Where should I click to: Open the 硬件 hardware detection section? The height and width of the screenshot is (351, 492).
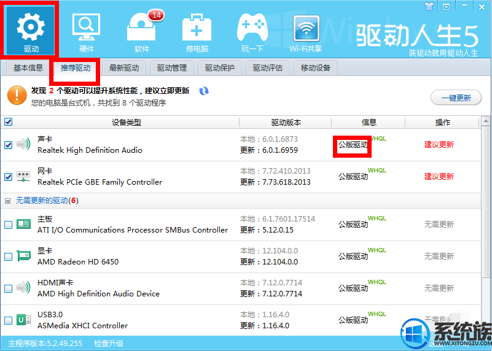point(86,33)
